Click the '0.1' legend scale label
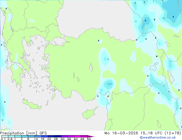Viewport: 182px width, 140px height. pyautogui.click(x=3, y=139)
